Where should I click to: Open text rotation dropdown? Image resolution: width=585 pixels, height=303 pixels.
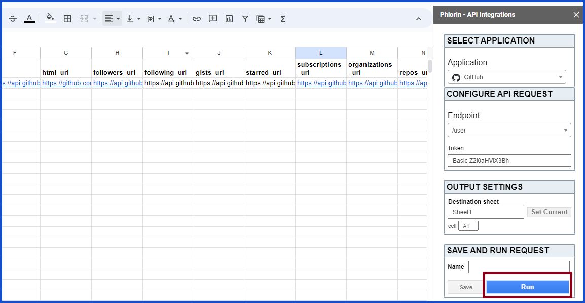tap(174, 19)
